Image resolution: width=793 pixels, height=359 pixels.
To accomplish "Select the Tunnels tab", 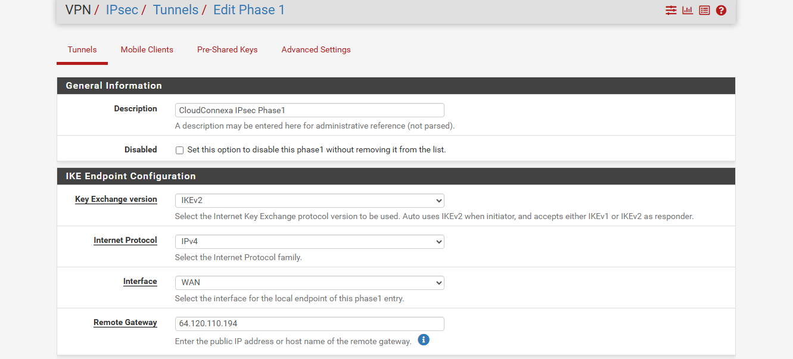I will (x=82, y=49).
